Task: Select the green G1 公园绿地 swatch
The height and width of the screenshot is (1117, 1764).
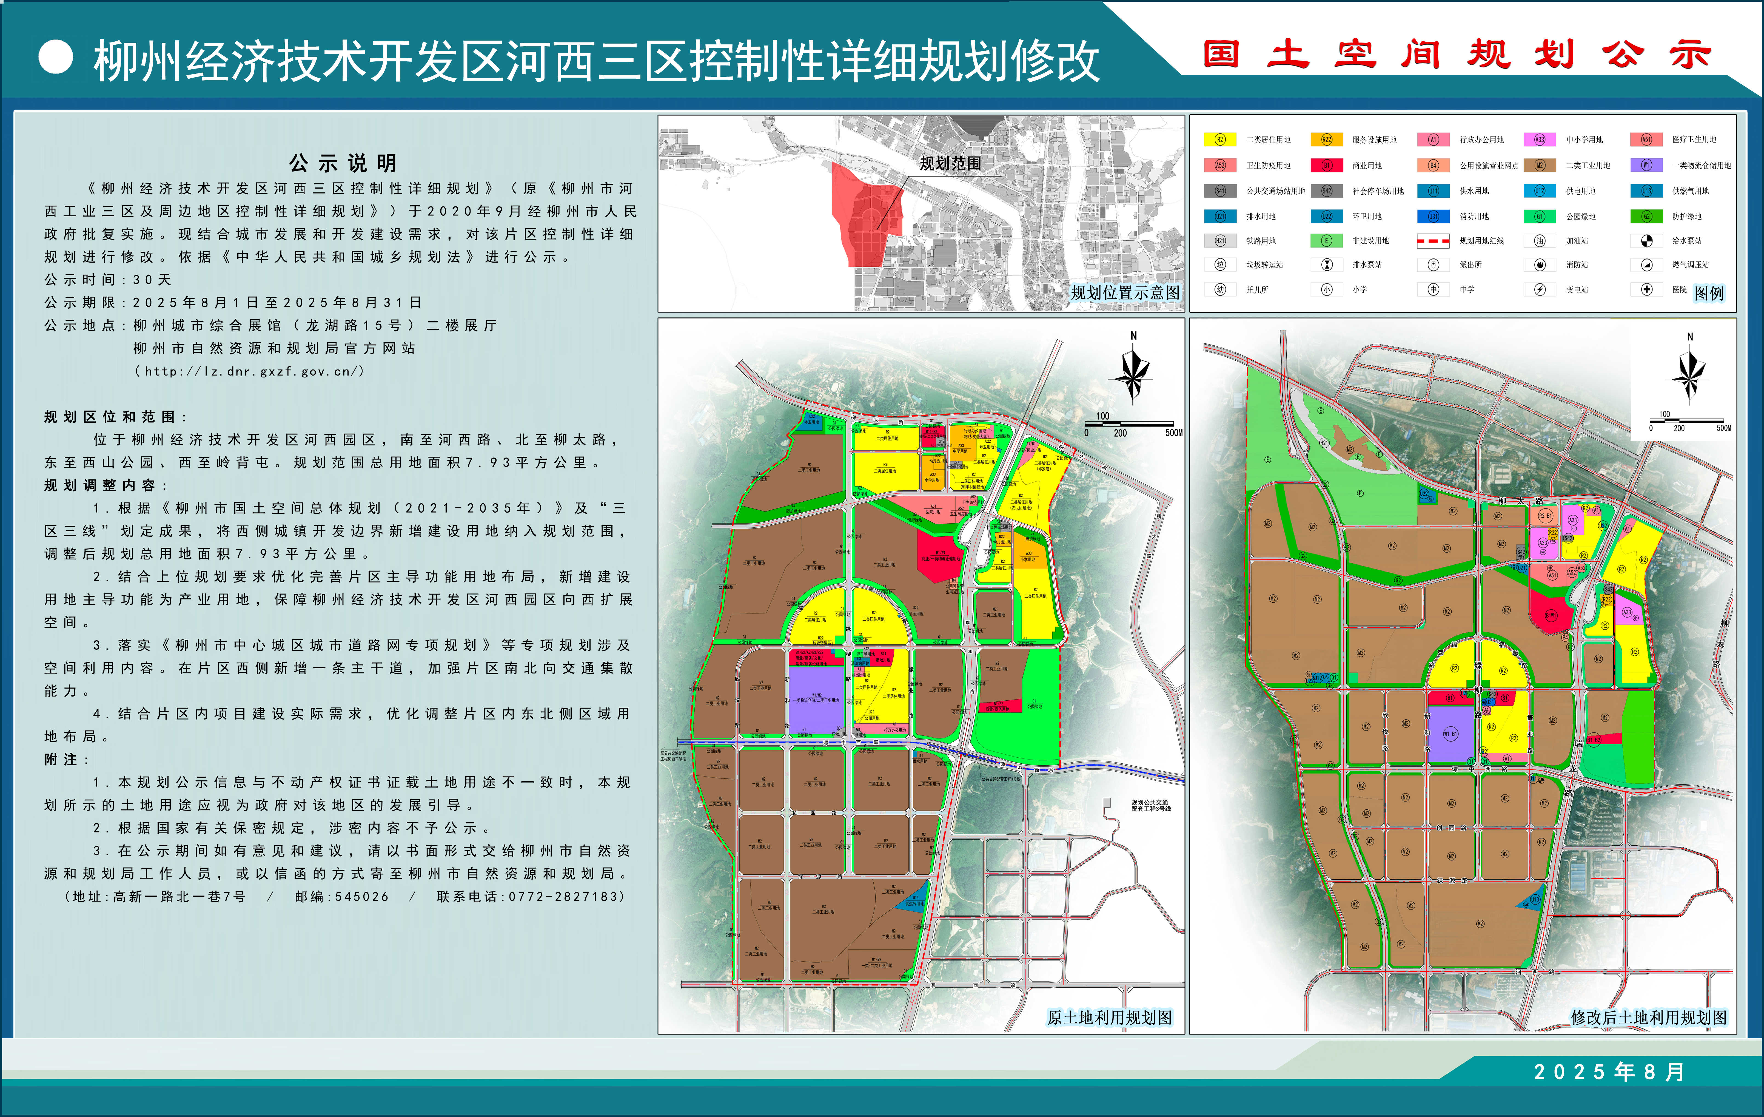Action: coord(1540,216)
